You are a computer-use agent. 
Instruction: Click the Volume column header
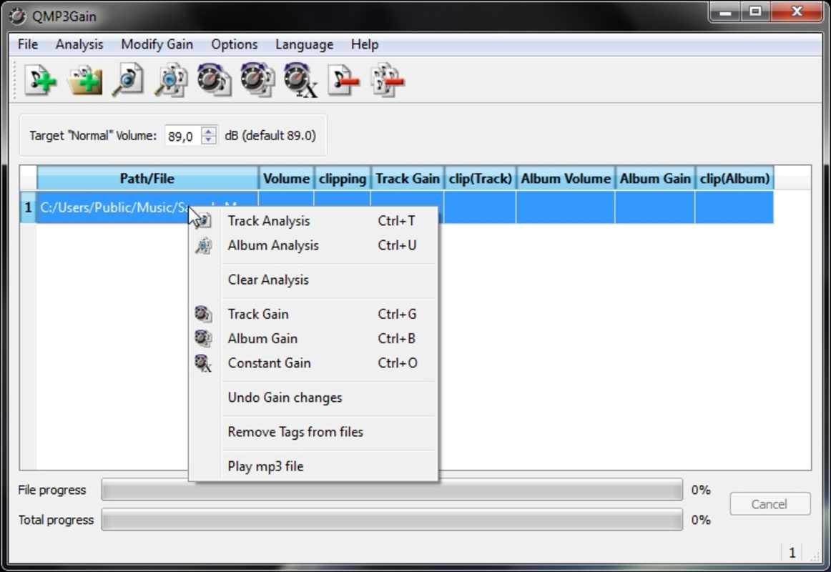click(286, 179)
